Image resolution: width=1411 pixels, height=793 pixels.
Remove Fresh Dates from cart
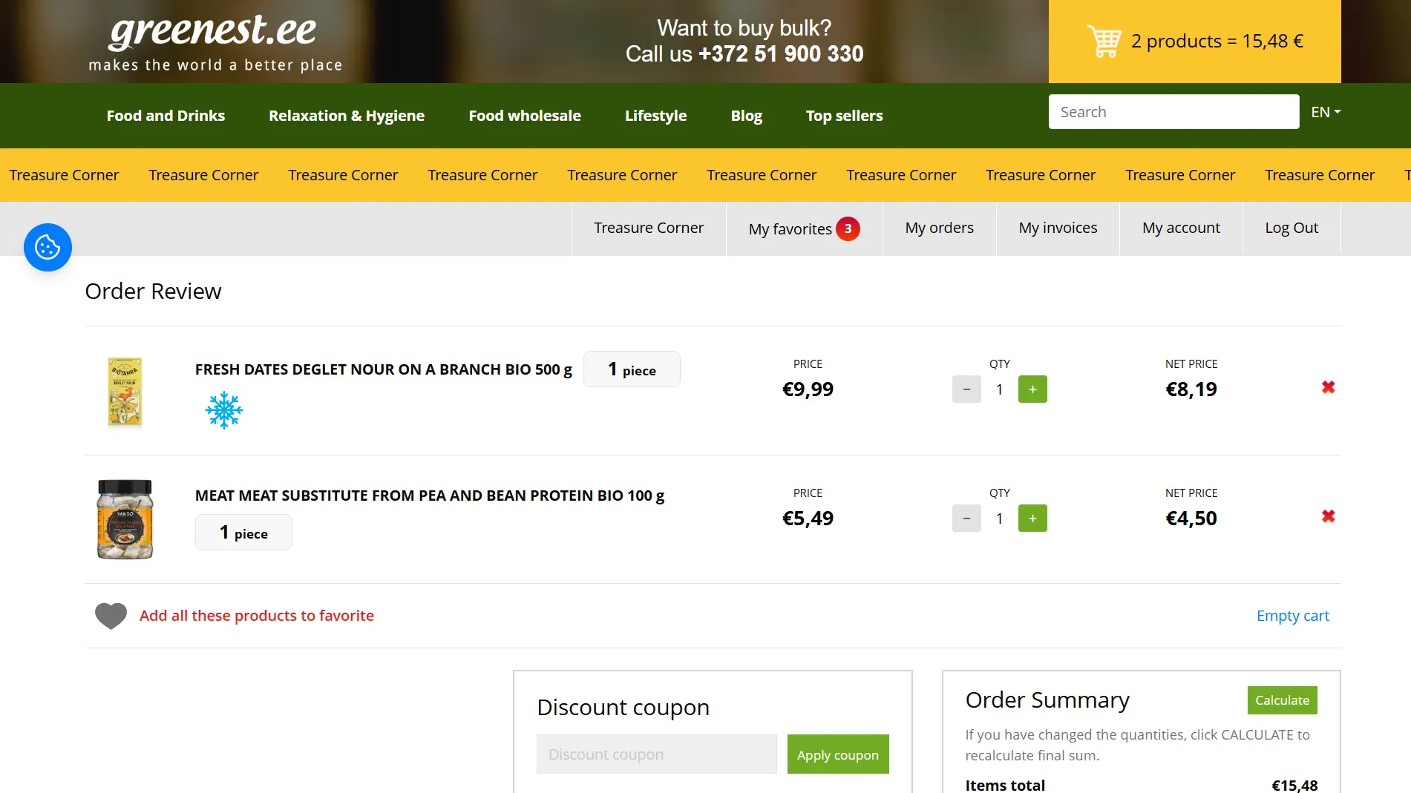[1328, 387]
